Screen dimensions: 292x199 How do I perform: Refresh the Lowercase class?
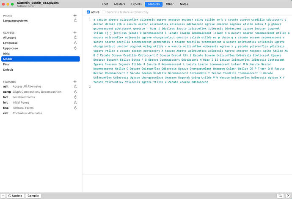coord(75,43)
